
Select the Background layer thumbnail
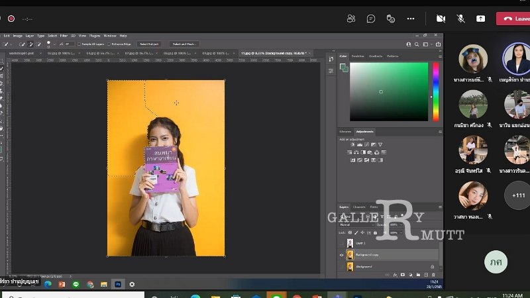pos(350,267)
